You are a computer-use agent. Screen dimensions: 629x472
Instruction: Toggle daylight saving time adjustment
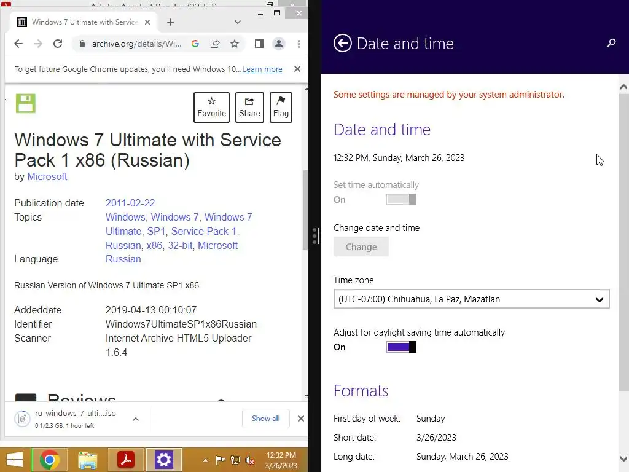(401, 347)
